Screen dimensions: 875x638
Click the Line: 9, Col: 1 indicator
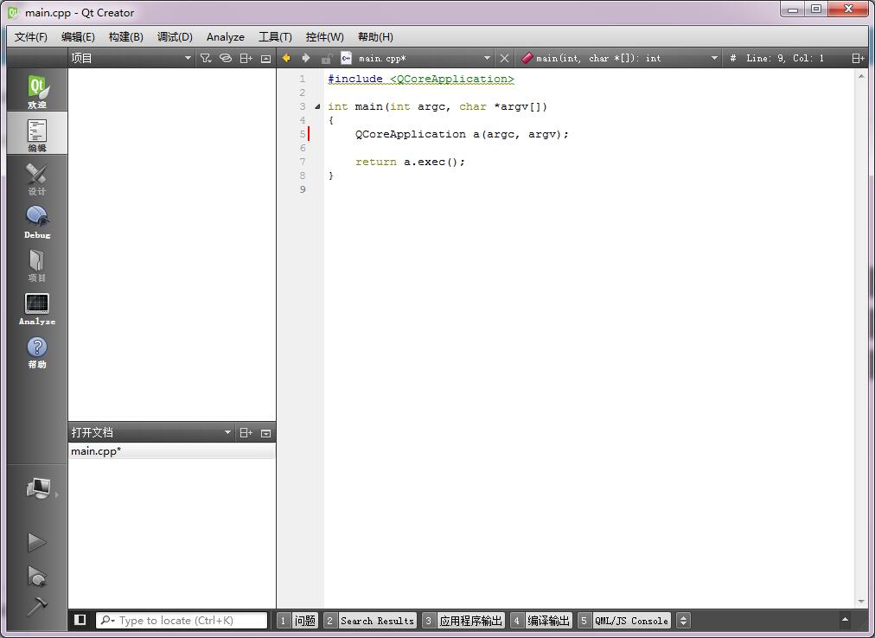pyautogui.click(x=785, y=58)
